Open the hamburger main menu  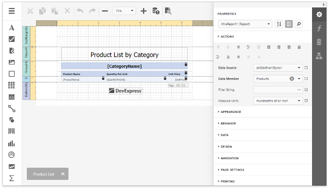(12, 11)
